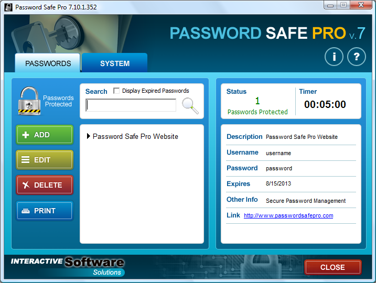Click the EDIT button
376x283 pixels.
(x=45, y=160)
